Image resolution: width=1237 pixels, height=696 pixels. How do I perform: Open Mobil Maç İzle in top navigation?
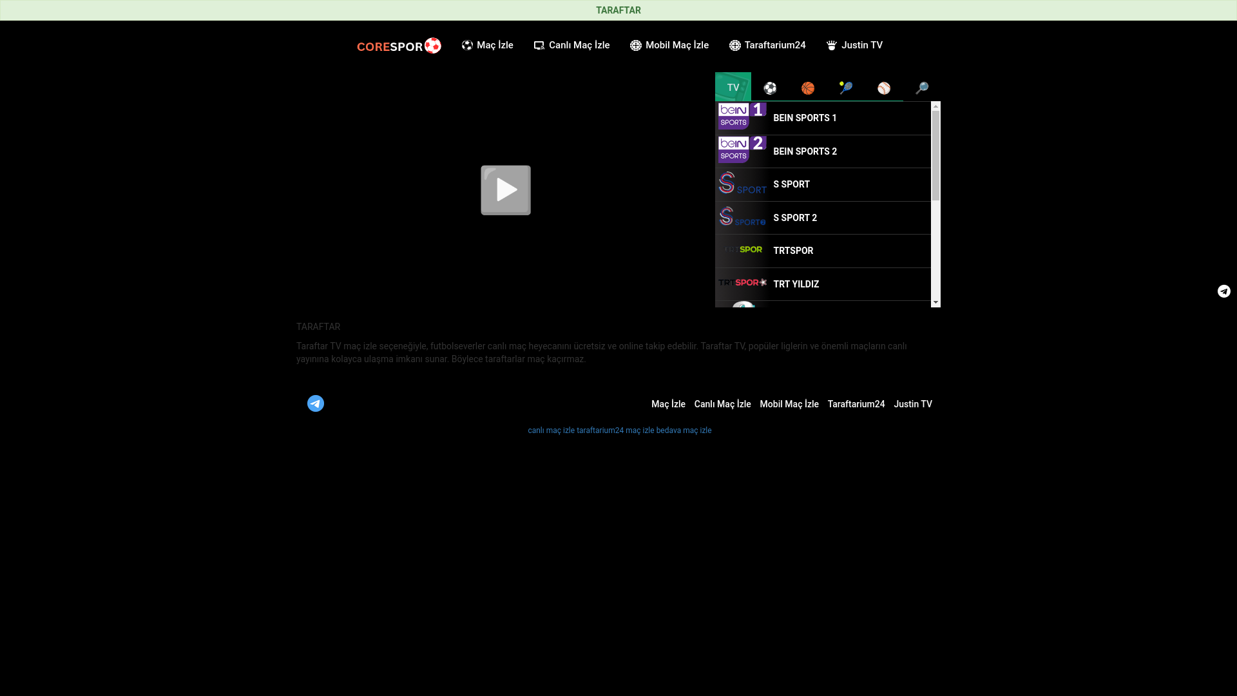669,45
